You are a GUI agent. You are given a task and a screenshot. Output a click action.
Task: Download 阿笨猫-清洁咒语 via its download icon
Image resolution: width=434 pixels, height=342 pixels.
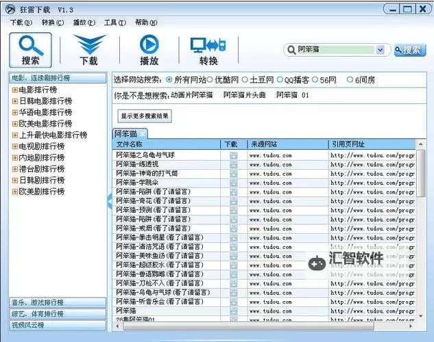click(x=234, y=247)
